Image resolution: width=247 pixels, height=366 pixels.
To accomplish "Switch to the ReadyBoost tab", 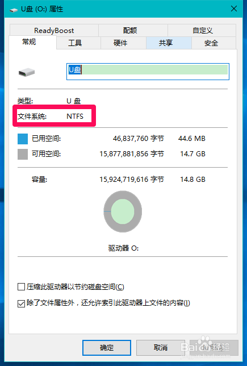I will click(x=54, y=30).
